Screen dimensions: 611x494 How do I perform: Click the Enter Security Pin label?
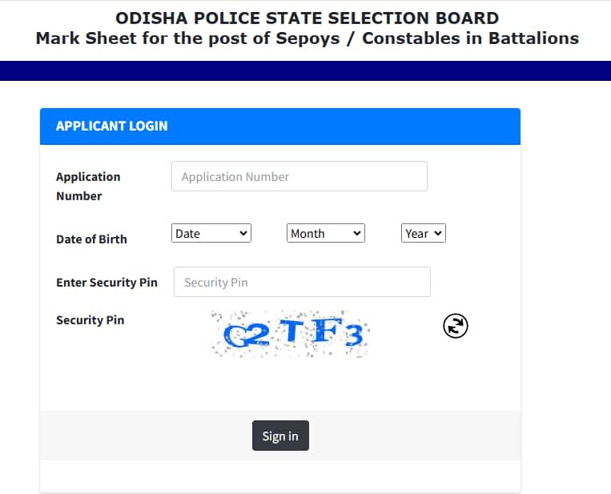(x=107, y=282)
